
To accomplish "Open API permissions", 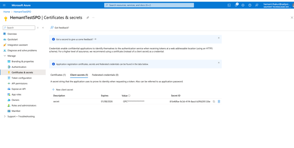I will tap(20, 84).
